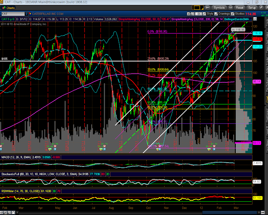Screen dimensions: 268x215
Task: Click the StochasticFull study label
Action: coord(39,174)
